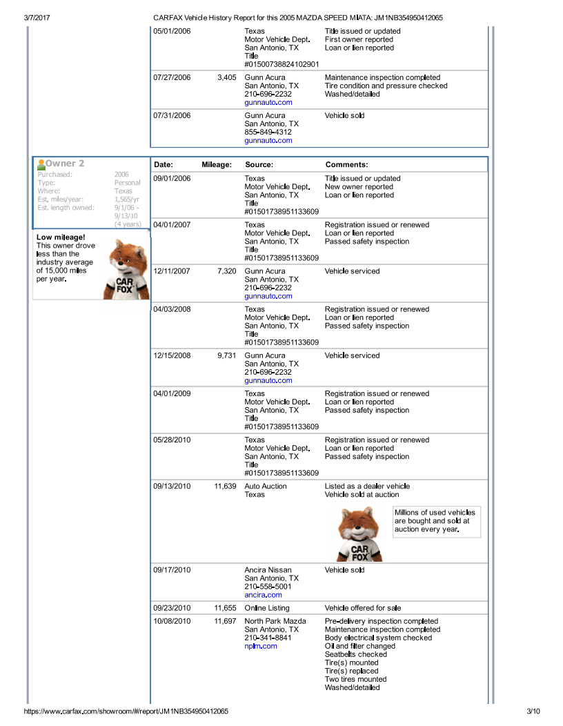Select the mileage value 11,697
The height and width of the screenshot is (726, 563).
(x=225, y=620)
